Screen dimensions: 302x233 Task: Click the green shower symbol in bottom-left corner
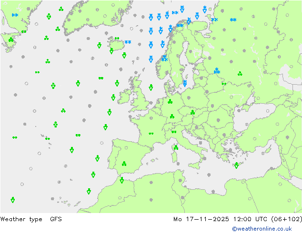tap(13, 200)
